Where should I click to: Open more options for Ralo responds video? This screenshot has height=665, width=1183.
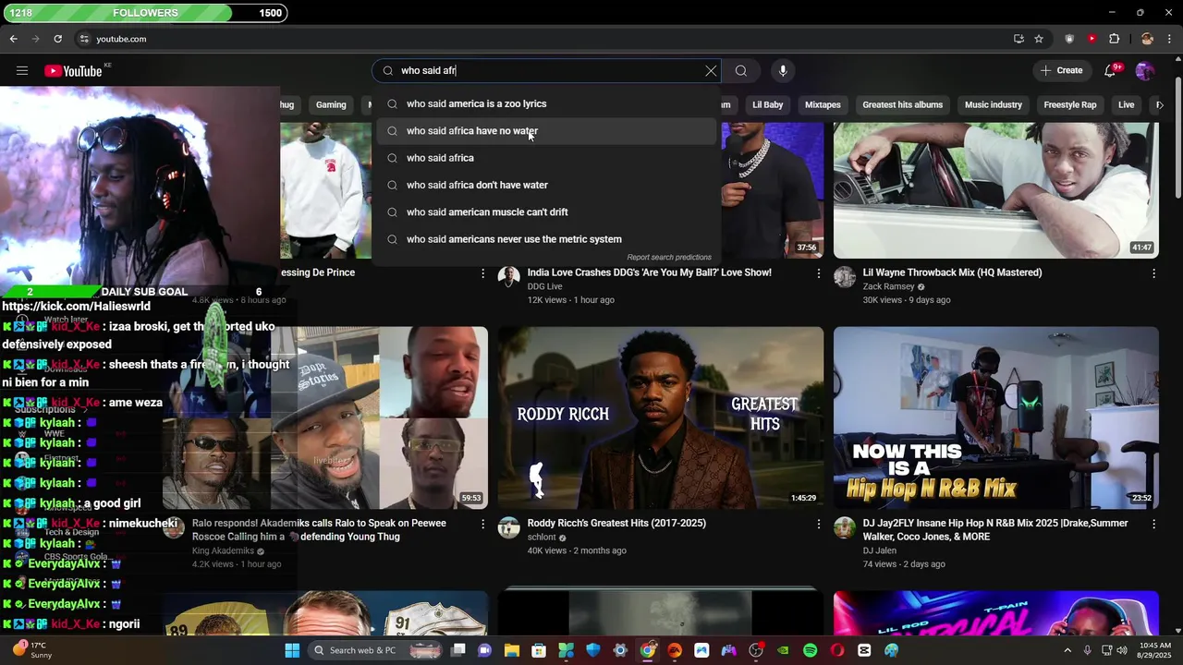click(482, 524)
